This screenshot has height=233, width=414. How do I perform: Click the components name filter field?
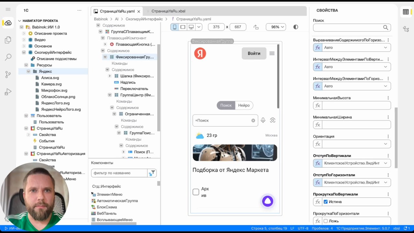[119, 173]
